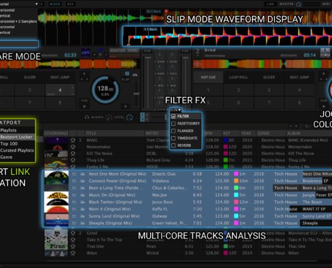Click the headphones level knob

tap(129, 117)
